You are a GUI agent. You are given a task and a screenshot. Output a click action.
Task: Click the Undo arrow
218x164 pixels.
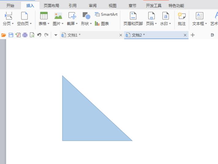[39, 35]
